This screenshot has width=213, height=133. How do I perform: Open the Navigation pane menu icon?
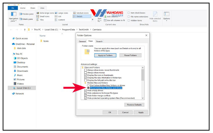point(13,14)
